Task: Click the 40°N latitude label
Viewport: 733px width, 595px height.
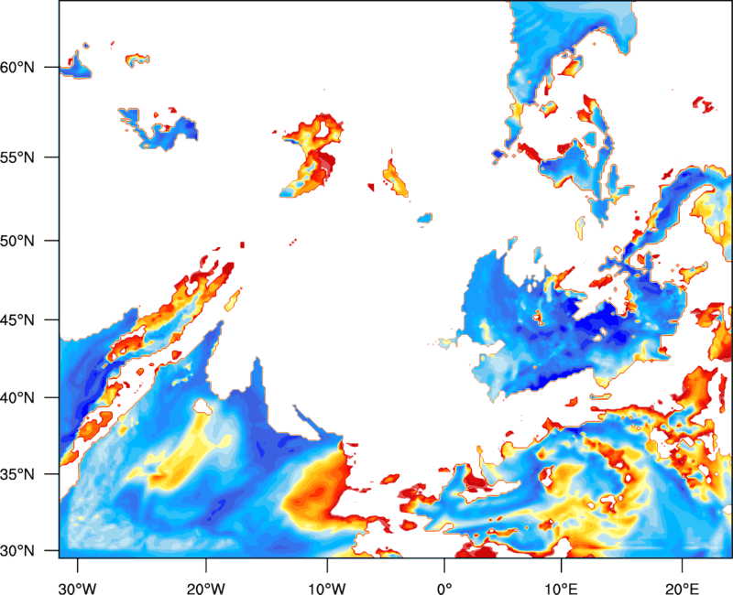Action: point(17,398)
